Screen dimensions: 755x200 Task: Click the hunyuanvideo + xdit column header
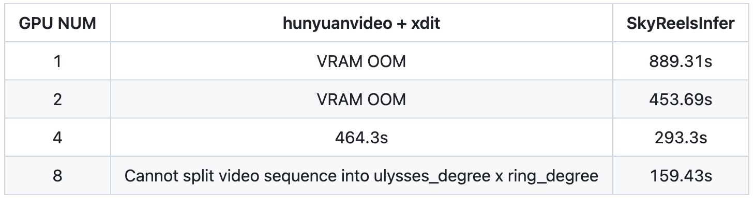pos(361,24)
